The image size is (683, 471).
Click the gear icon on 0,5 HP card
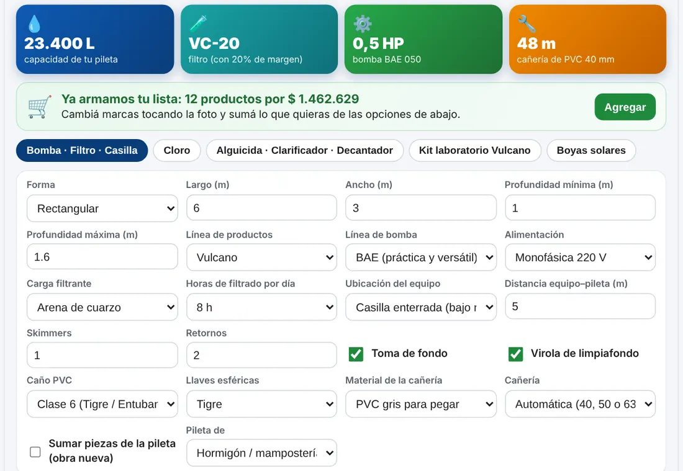[x=362, y=24]
